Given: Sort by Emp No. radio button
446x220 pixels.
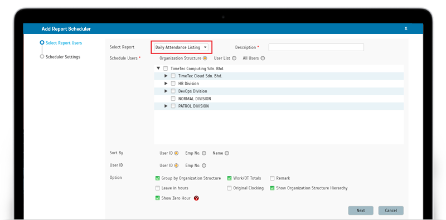Looking at the screenshot, I should pos(204,153).
